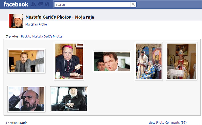Open photo of man with outstretched arm

pos(26,61)
